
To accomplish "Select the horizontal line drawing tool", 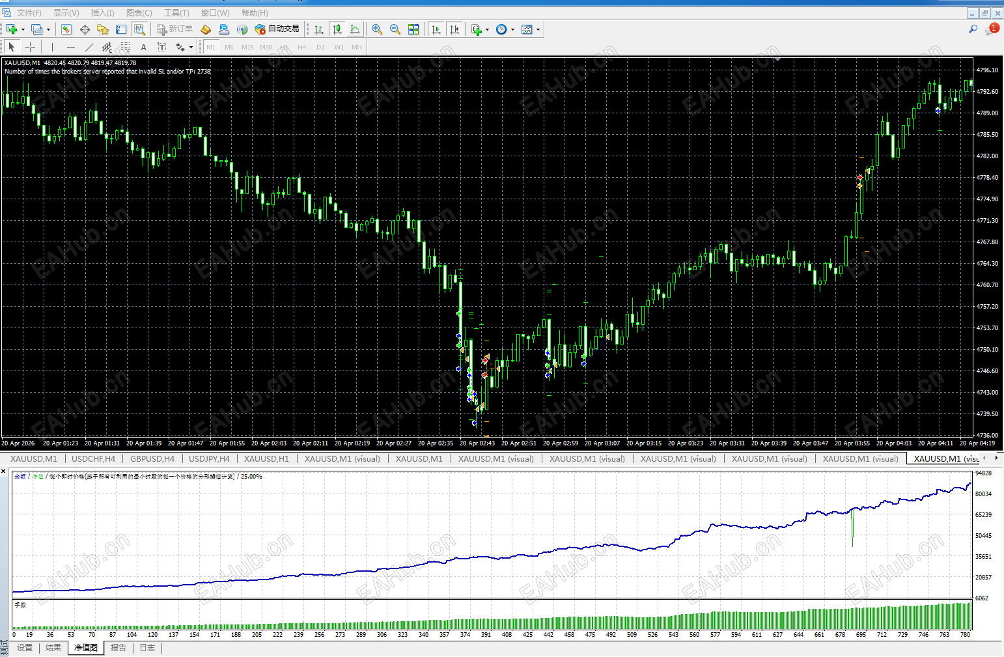I will coord(71,47).
